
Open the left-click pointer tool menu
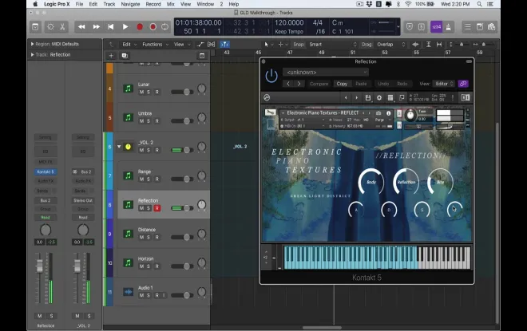pos(268,45)
